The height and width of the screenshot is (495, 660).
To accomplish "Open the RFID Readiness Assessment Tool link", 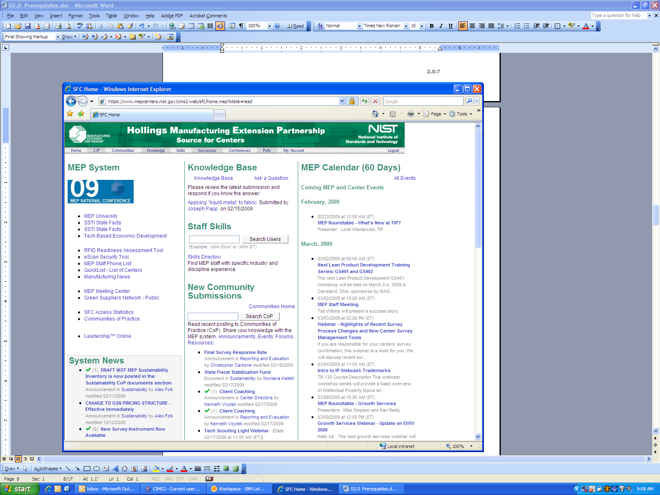I will [x=124, y=250].
